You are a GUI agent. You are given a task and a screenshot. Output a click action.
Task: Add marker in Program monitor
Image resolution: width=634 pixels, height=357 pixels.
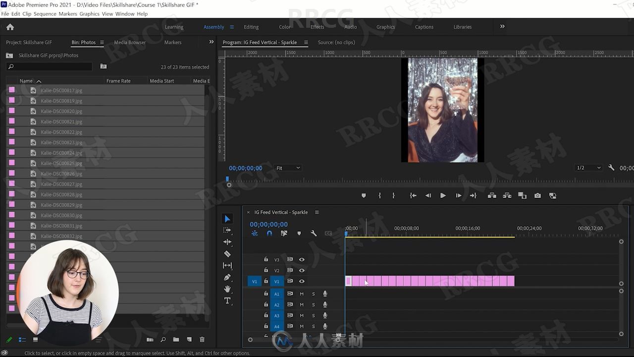point(364,195)
